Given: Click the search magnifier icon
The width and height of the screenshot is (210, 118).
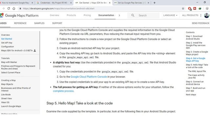Looking at the screenshot, I should [133, 15].
